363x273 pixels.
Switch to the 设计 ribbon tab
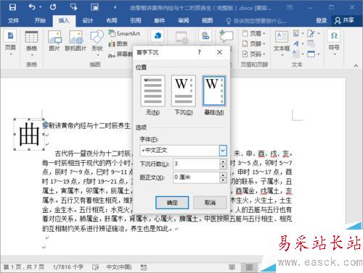point(88,20)
